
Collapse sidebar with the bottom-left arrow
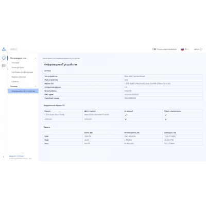(x=4, y=157)
